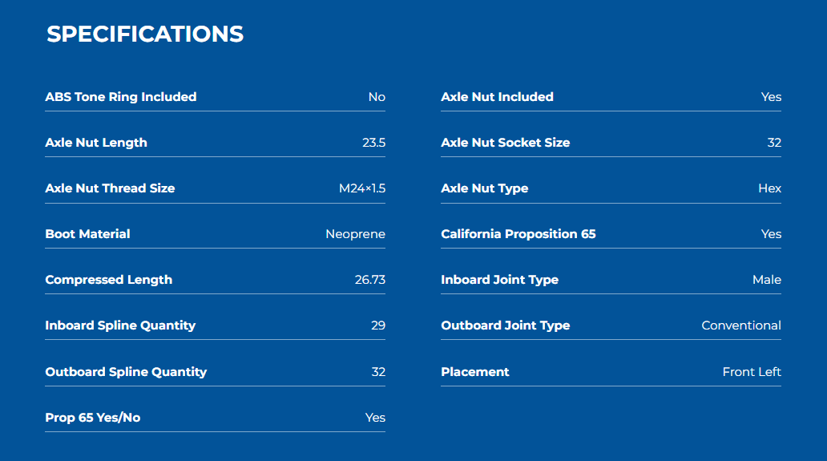Select the Boot Material label

coord(87,234)
